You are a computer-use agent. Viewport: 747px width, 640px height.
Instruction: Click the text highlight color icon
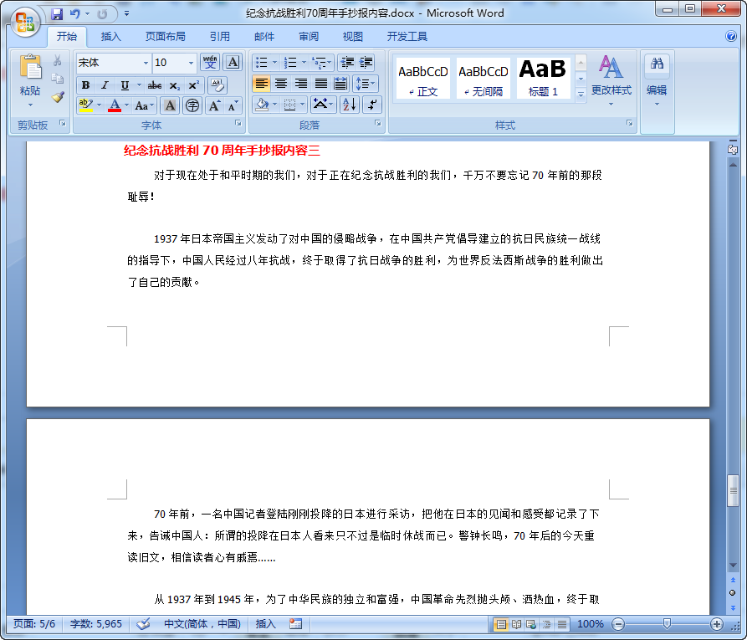tap(84, 105)
